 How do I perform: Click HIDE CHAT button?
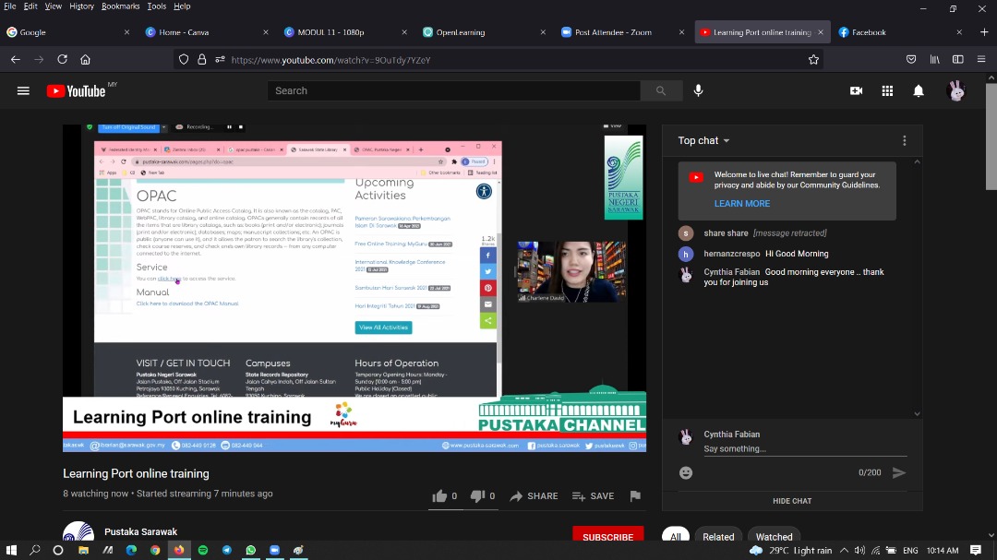pos(792,501)
